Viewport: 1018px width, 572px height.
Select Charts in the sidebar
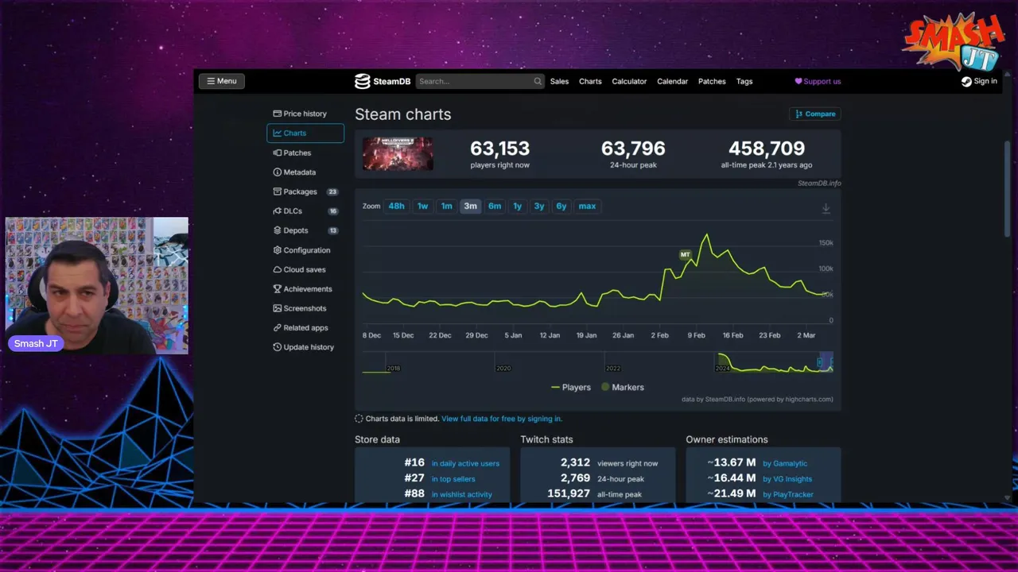(305, 133)
